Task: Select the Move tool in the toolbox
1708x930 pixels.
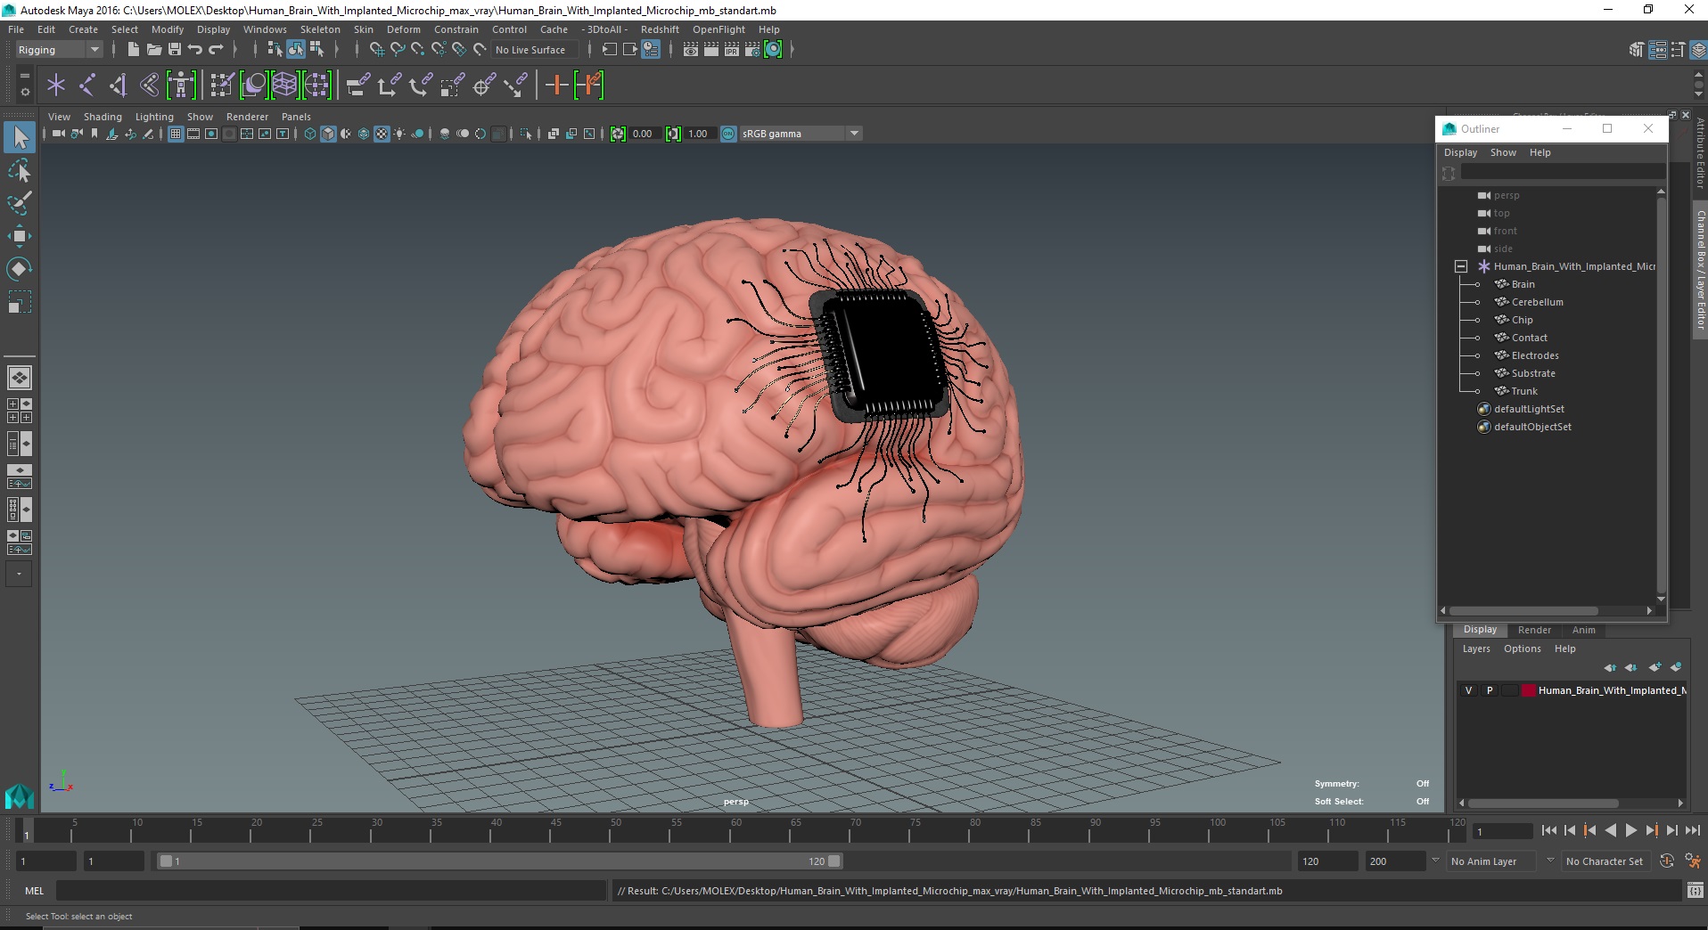Action: click(x=19, y=235)
